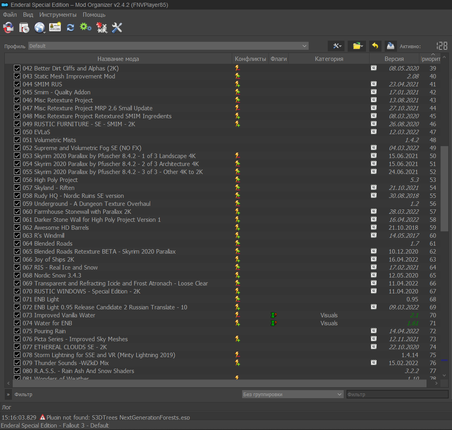Open the Profiles ID card icon

pos(55,27)
